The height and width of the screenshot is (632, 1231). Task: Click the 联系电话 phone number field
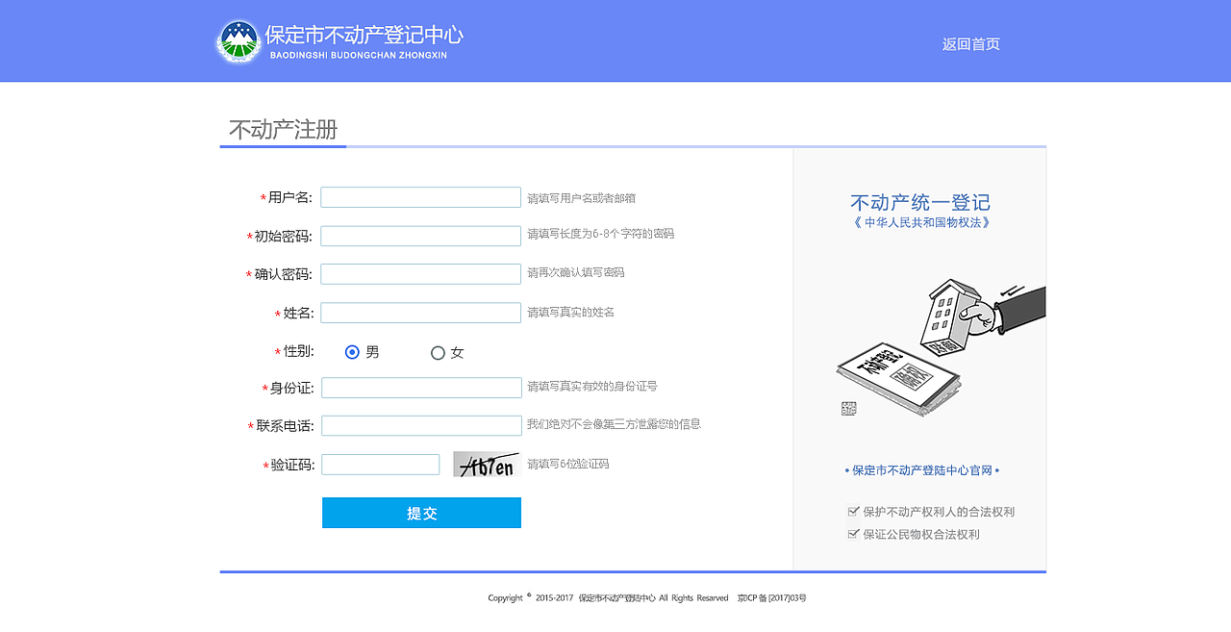pos(420,424)
